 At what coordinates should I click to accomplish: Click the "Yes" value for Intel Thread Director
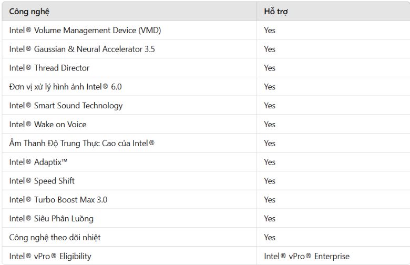pyautogui.click(x=270, y=68)
